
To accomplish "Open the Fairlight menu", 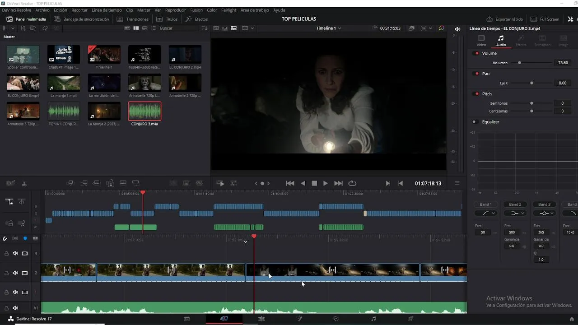I will coord(228,10).
